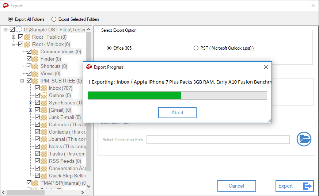Image resolution: width=319 pixels, height=196 pixels.
Task: Click the Notes folder icon
Action: 43,147
